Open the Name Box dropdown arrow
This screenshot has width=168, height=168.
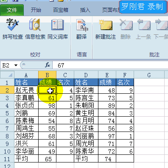click(x=16, y=65)
